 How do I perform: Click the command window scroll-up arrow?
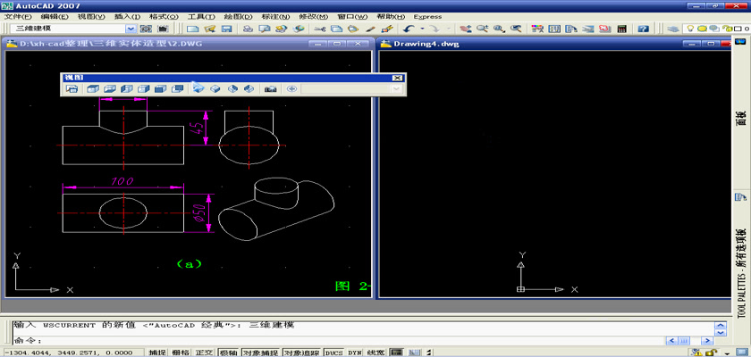click(720, 326)
